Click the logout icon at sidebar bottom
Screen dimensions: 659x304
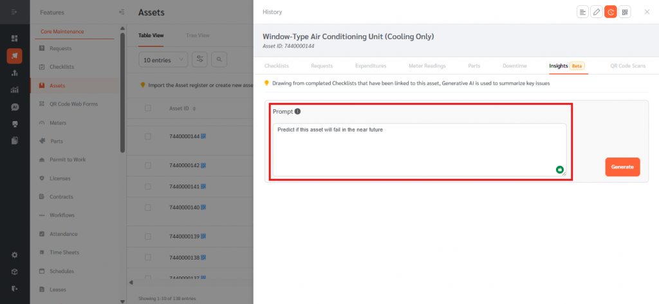tap(15, 288)
